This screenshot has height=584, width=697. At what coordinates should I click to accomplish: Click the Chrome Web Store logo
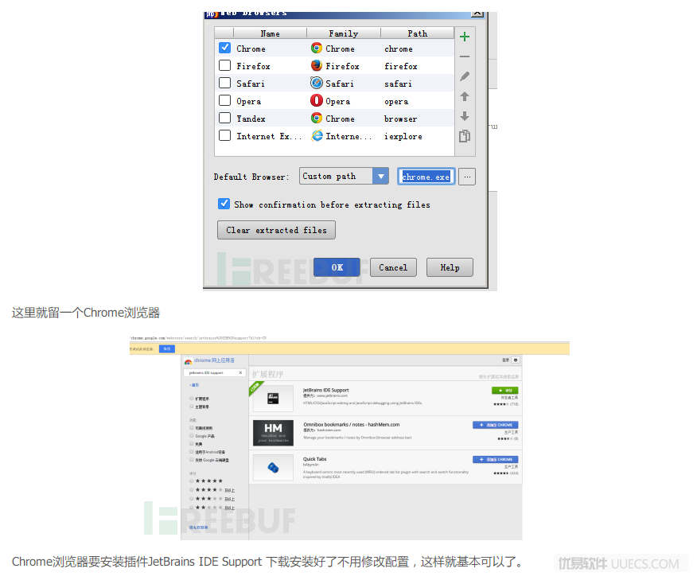(189, 361)
